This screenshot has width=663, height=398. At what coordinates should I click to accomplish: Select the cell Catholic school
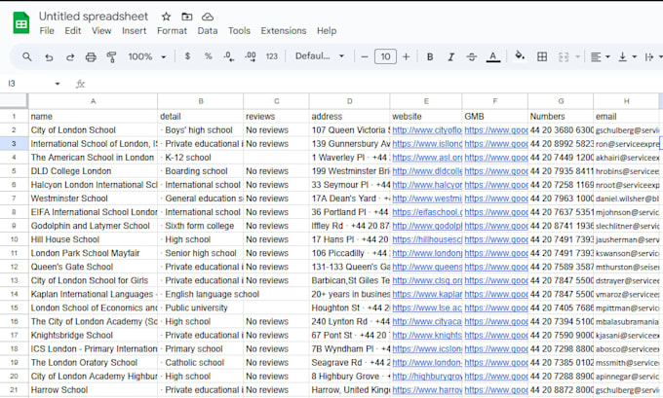pos(201,363)
